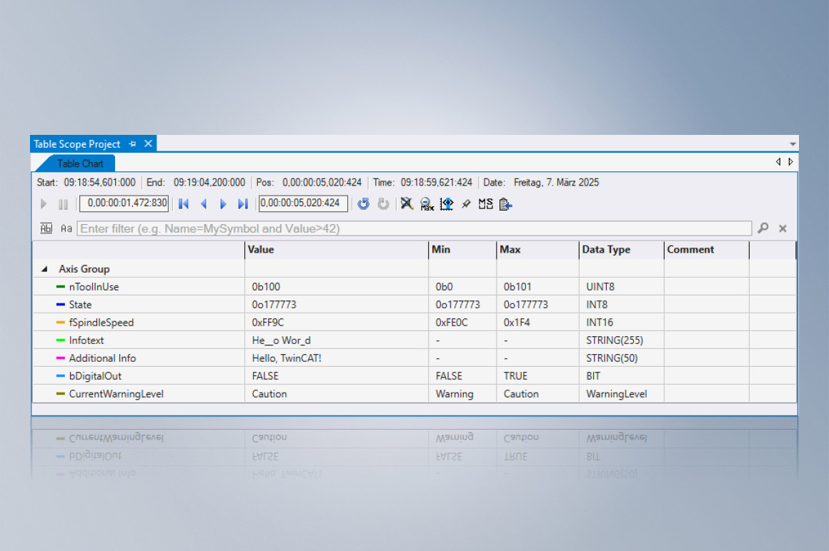The image size is (829, 551).
Task: Click the search magnifier button next to filter
Action: [x=763, y=228]
